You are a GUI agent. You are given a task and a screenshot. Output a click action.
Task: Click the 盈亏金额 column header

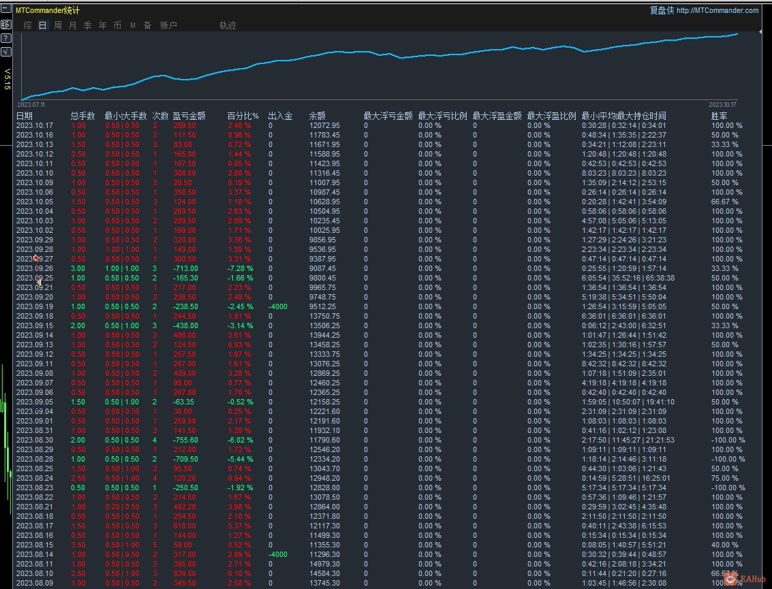(189, 116)
